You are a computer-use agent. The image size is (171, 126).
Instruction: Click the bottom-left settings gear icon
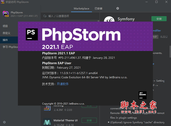click(x=4, y=122)
